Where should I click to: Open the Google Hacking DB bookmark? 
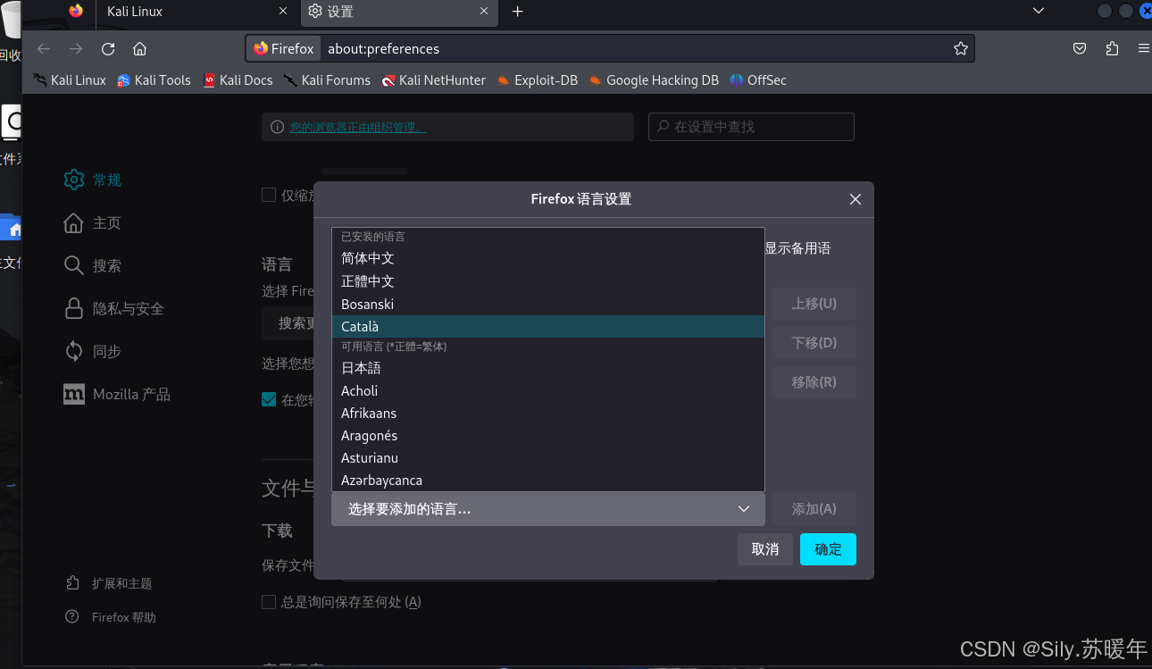coord(654,80)
